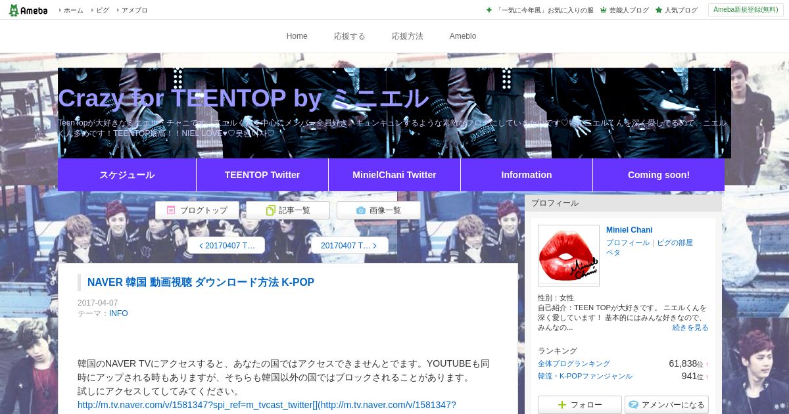Select the Ameblo navigation item

click(x=463, y=36)
